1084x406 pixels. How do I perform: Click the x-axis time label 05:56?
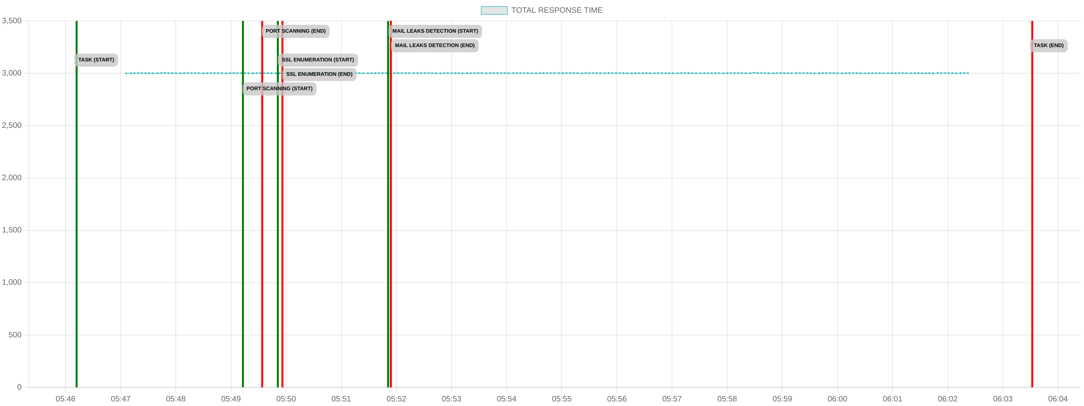(x=617, y=399)
